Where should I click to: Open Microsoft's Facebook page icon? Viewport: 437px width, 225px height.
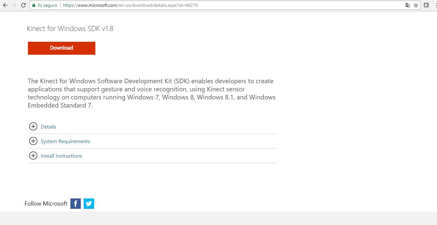[76, 204]
